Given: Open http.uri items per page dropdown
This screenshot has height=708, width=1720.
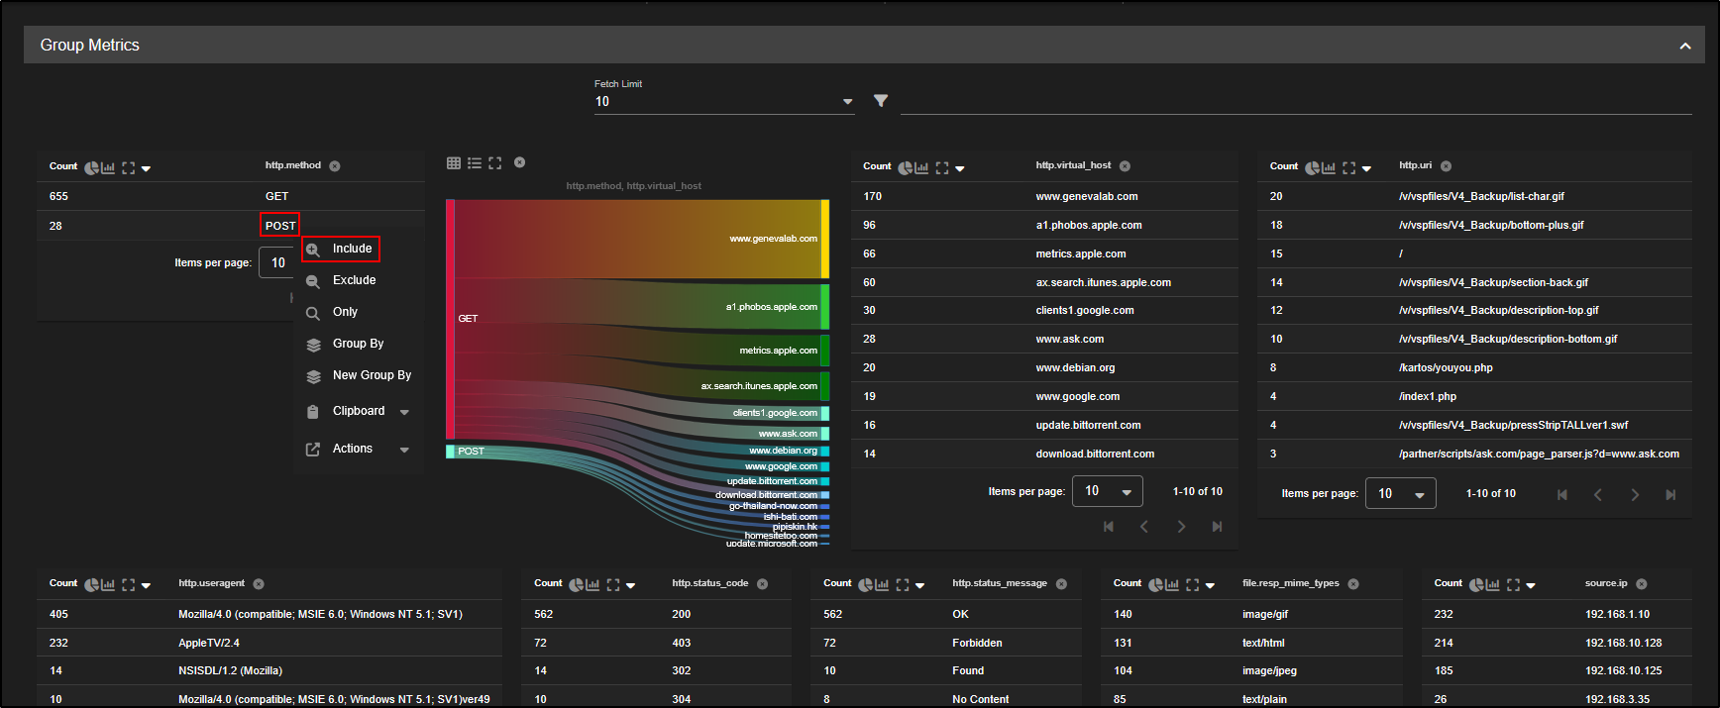Looking at the screenshot, I should 1400,493.
